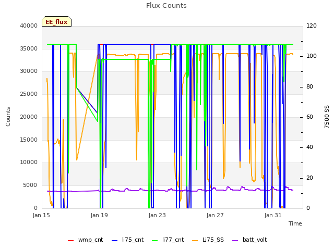The height and width of the screenshot is (250, 334).
Task: Click the 5000 left axis tick label
Action: click(x=30, y=185)
